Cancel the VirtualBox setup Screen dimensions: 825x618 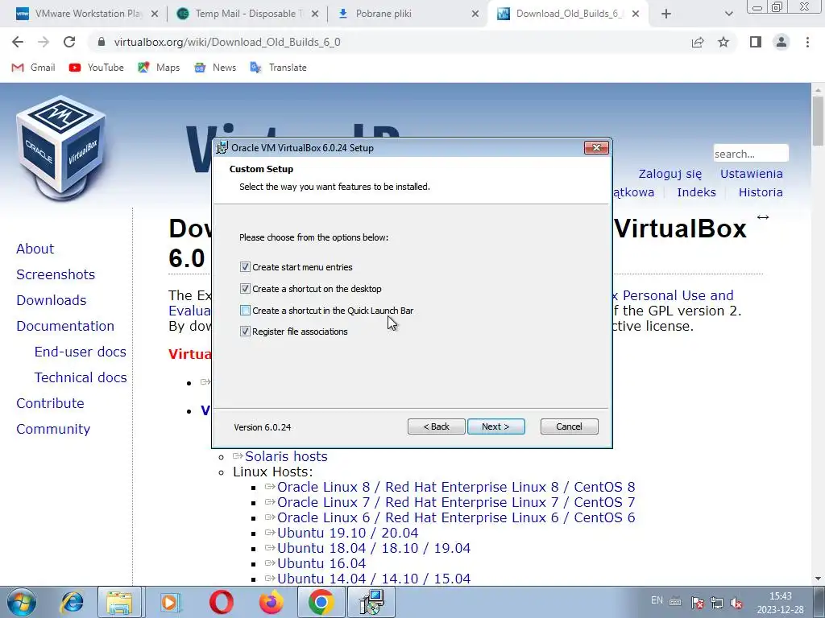tap(569, 426)
